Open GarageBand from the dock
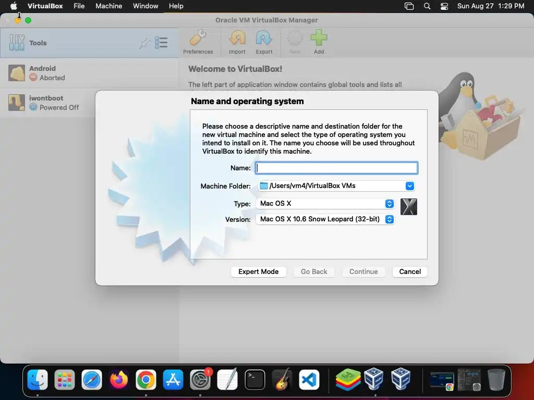 [x=282, y=380]
